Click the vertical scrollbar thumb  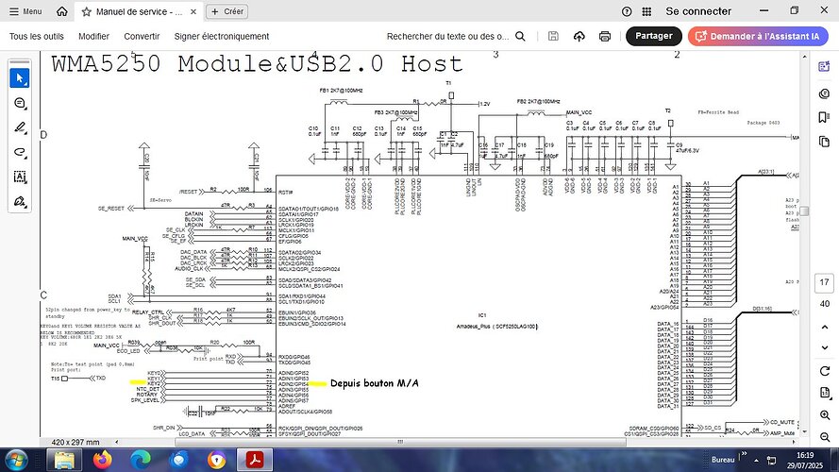[804, 211]
